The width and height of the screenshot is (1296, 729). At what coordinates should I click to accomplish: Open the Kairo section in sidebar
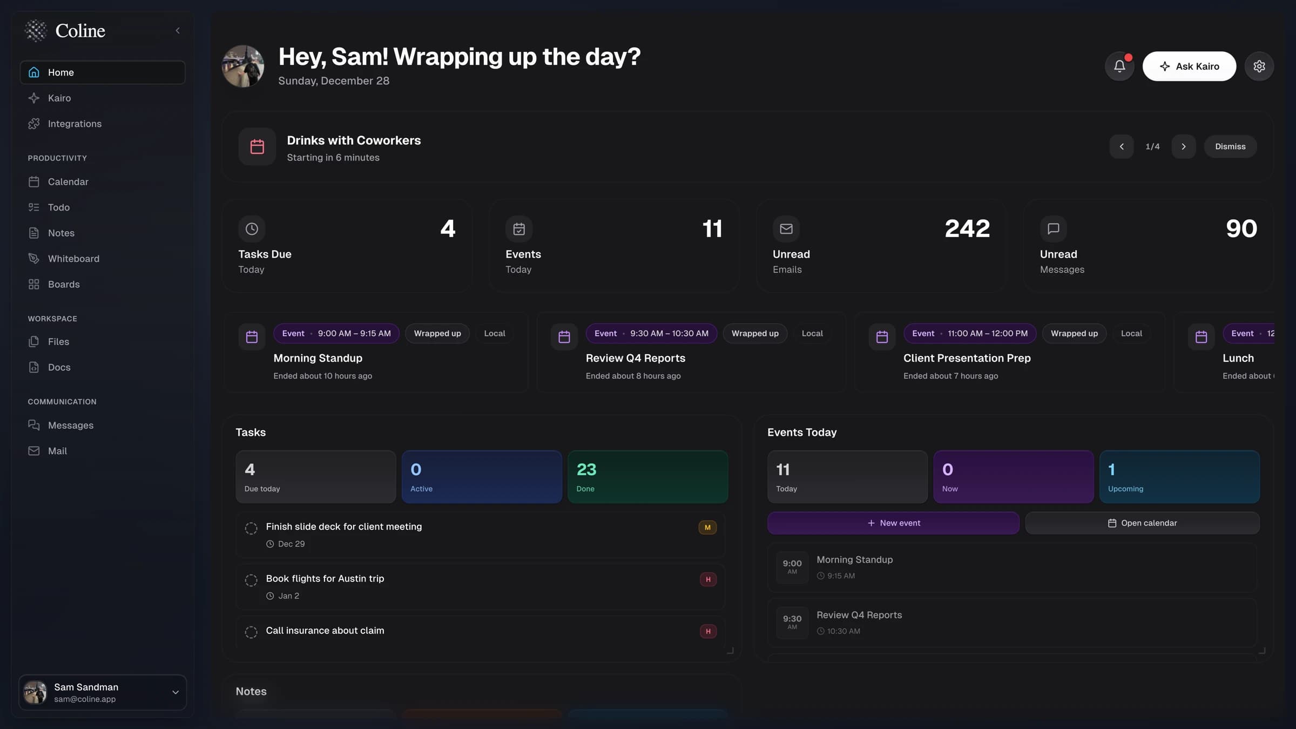click(x=59, y=98)
